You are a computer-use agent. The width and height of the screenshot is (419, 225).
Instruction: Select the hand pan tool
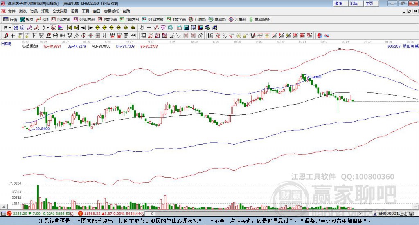coord(142,28)
